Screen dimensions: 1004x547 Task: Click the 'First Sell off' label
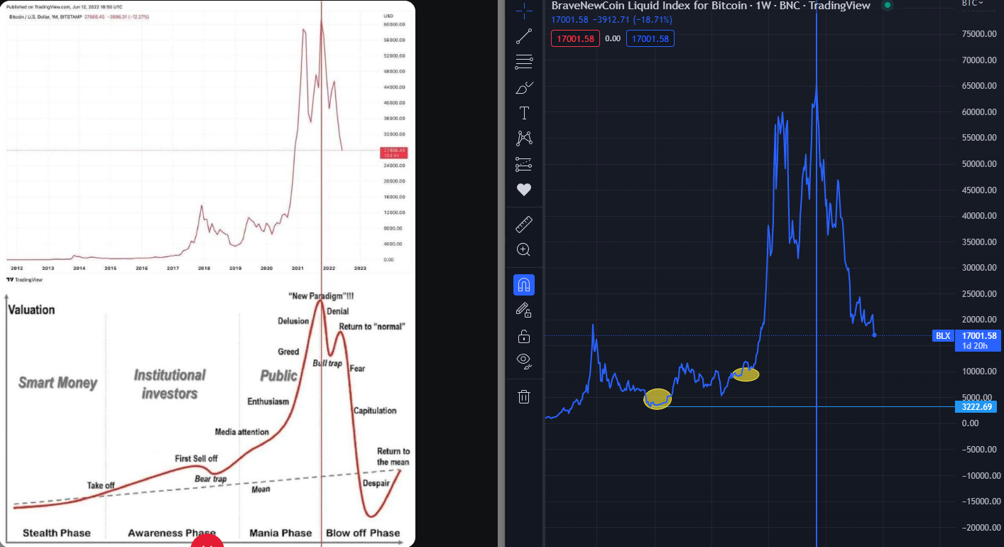196,459
